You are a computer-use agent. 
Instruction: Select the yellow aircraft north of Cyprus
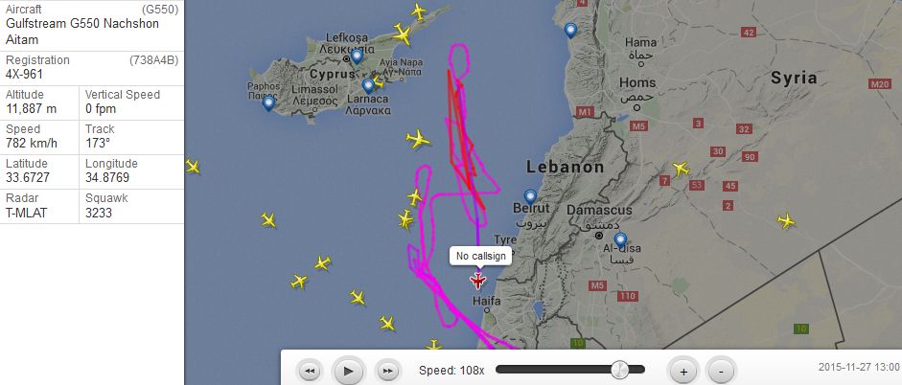click(419, 11)
